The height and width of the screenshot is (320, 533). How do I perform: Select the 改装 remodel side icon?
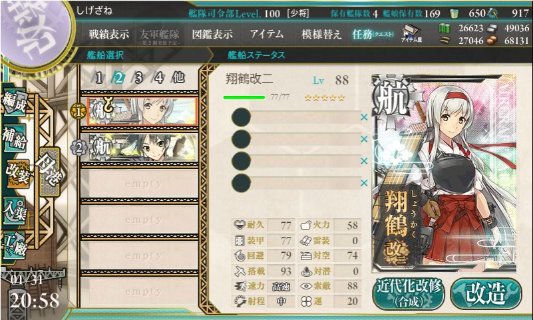point(17,174)
